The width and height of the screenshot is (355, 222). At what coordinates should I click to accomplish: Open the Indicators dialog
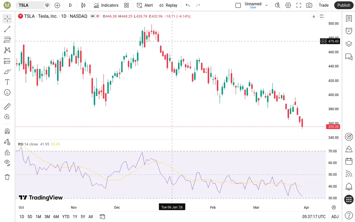pyautogui.click(x=106, y=5)
